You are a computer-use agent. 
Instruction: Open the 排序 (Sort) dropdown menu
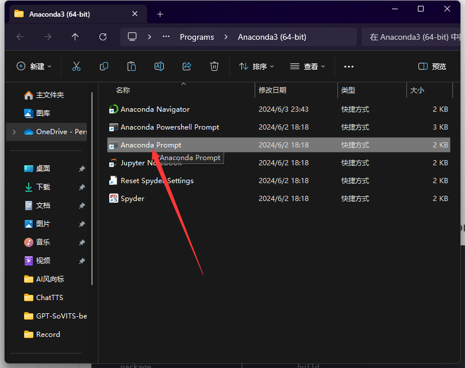point(256,66)
